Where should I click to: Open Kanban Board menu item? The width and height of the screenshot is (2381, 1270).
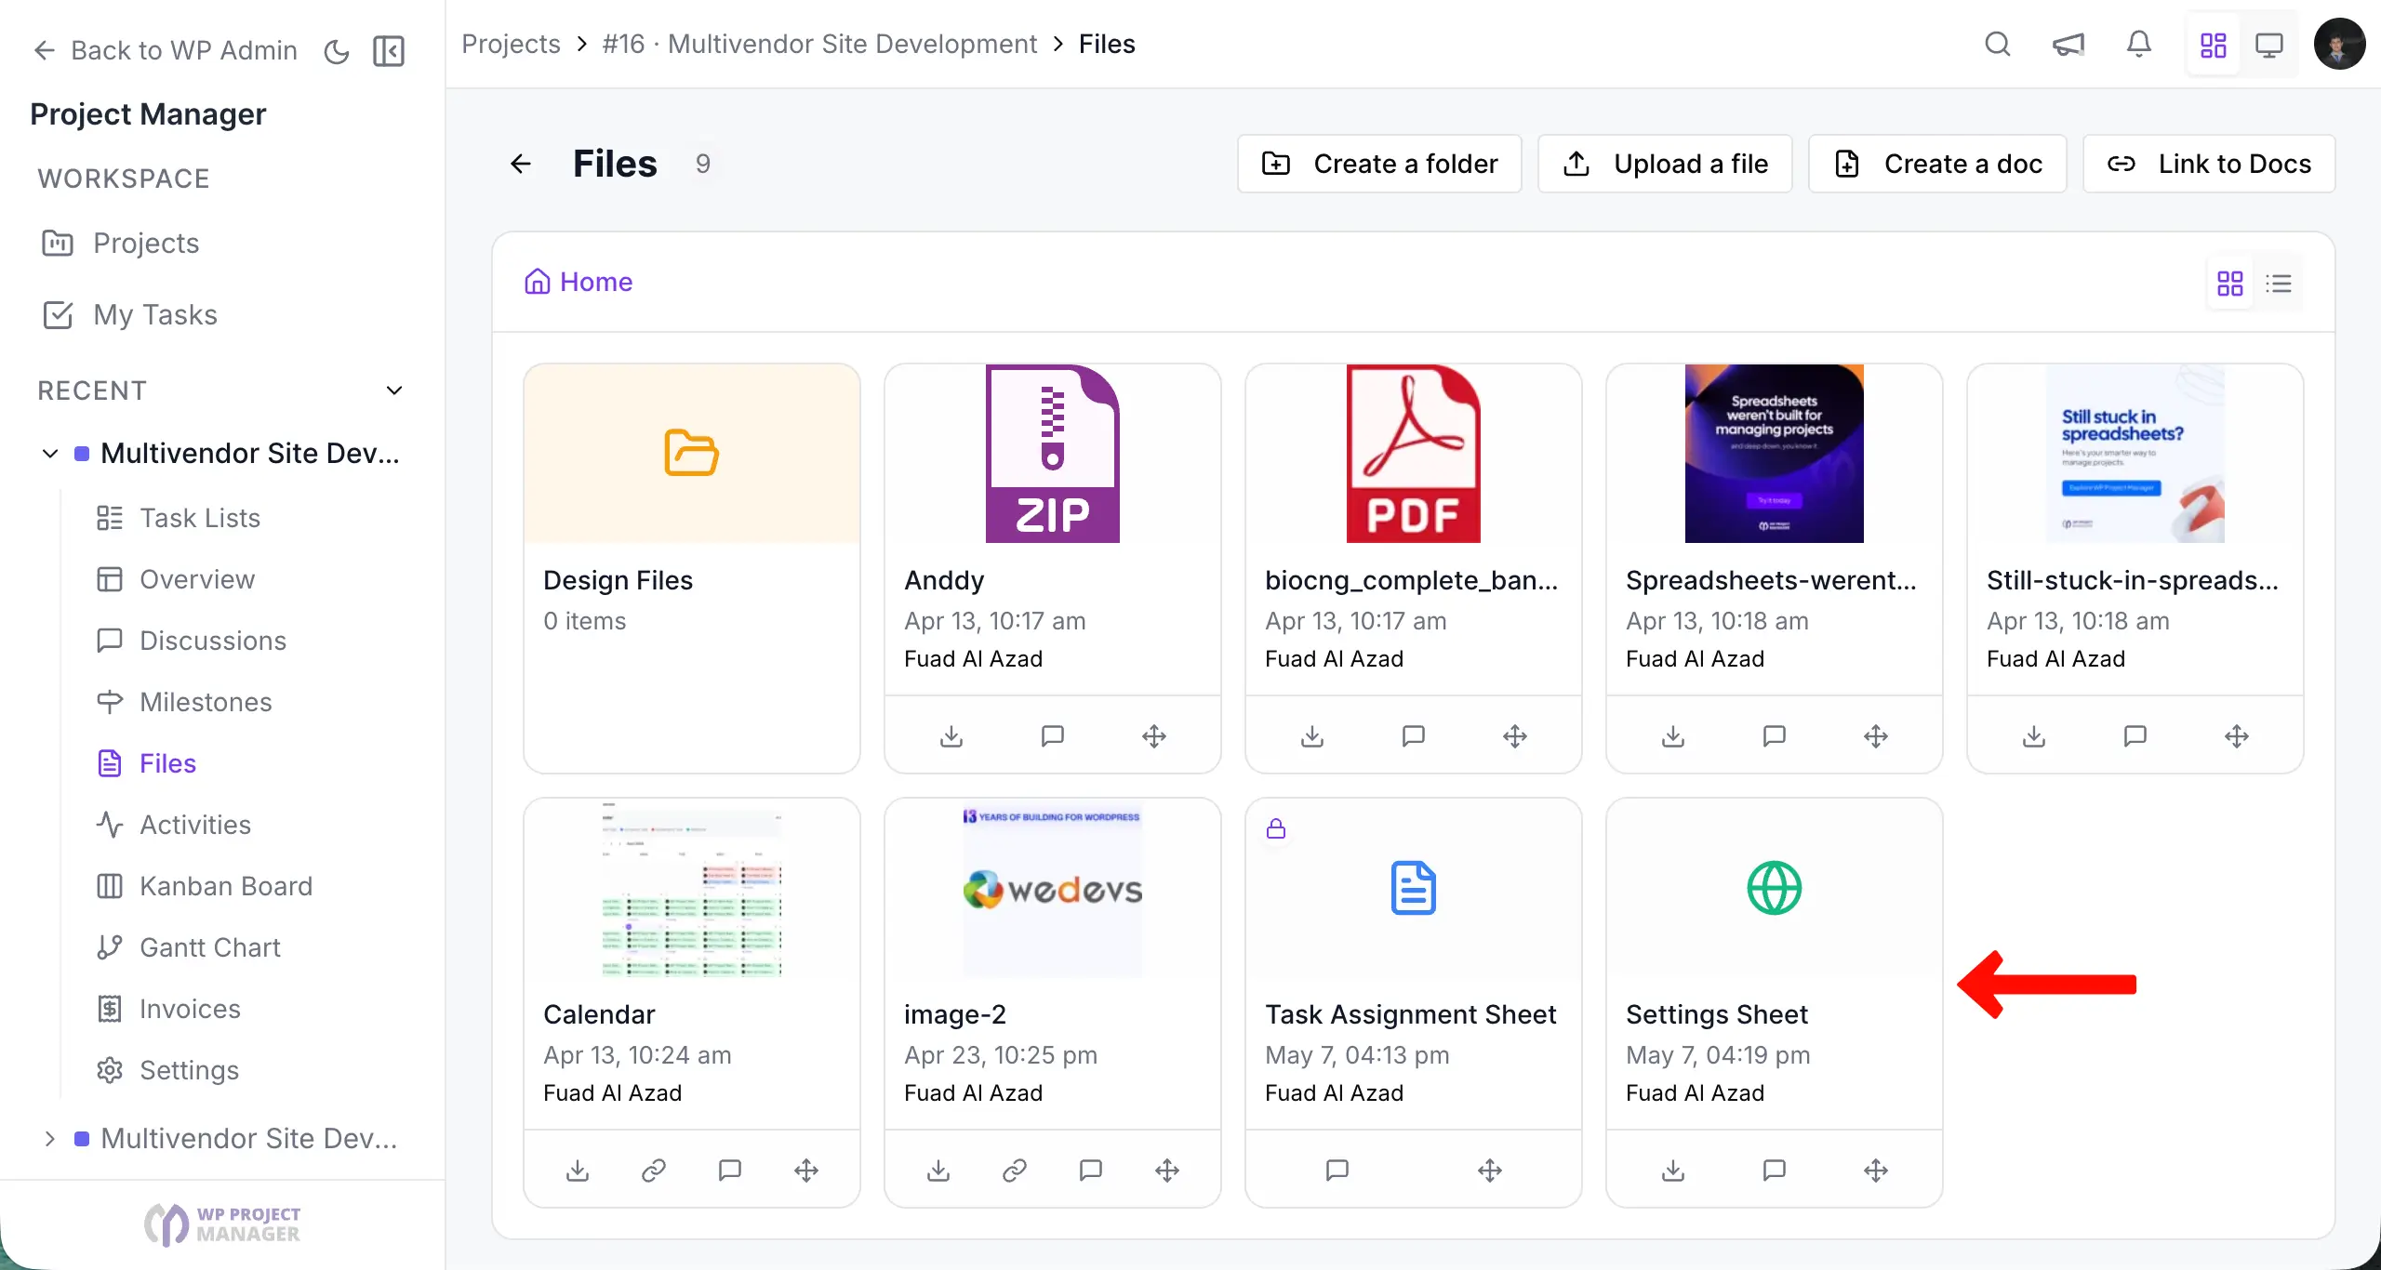click(x=205, y=886)
